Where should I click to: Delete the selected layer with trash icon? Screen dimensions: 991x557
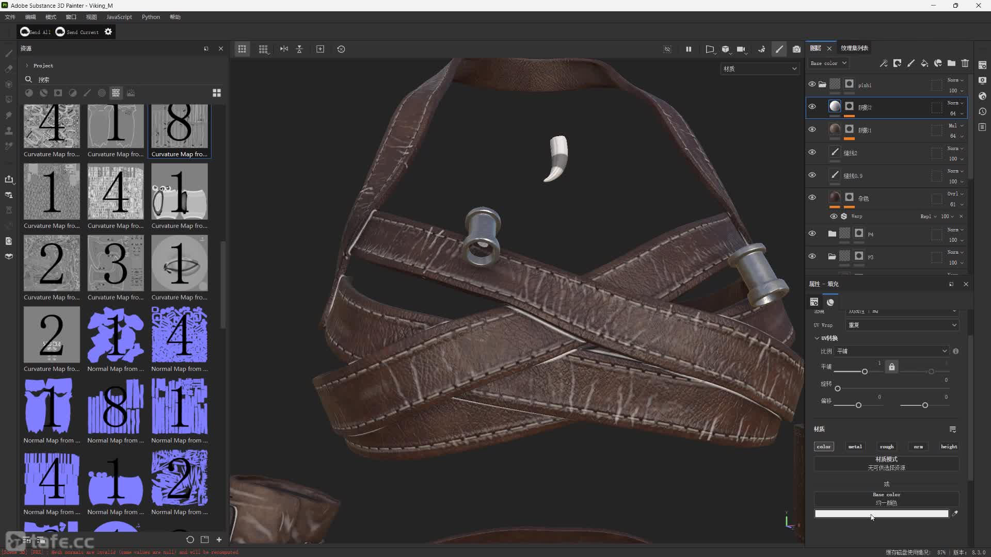(x=965, y=63)
